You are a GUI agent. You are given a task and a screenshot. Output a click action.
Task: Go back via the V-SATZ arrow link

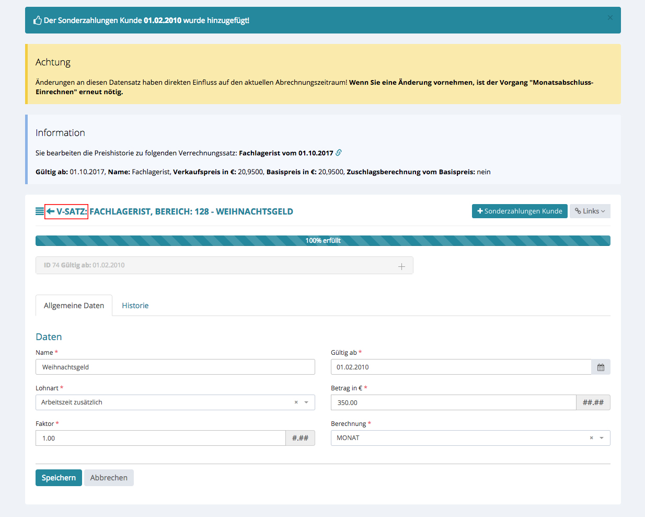click(66, 211)
